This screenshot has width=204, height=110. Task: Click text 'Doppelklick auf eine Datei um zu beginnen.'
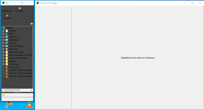[138, 58]
